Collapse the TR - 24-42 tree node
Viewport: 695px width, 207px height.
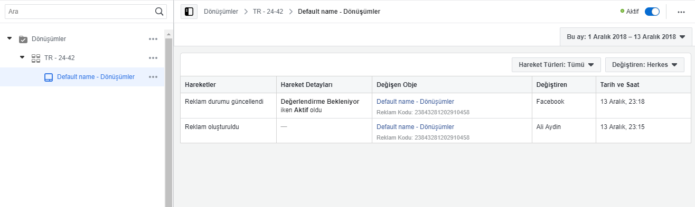tap(22, 57)
